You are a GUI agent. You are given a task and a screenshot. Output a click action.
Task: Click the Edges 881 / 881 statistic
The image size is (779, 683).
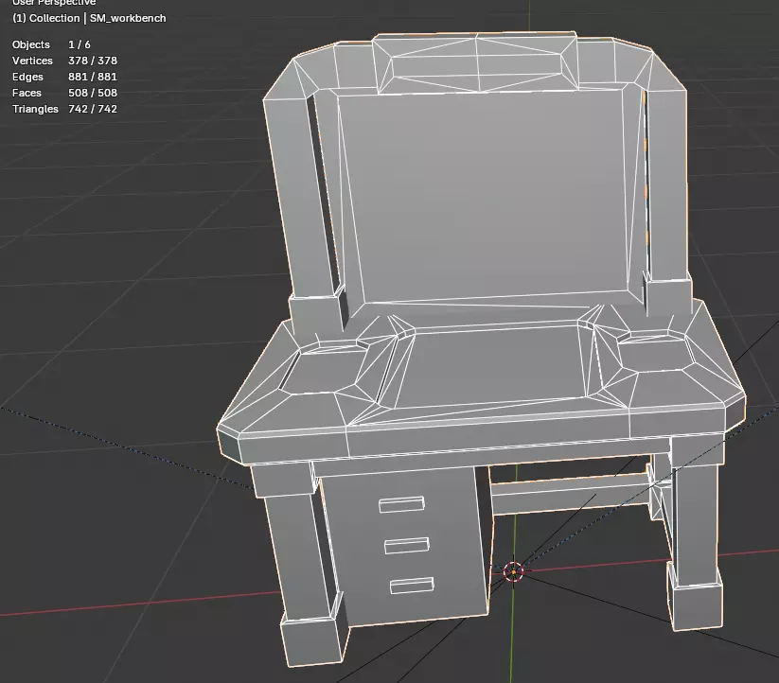(64, 77)
